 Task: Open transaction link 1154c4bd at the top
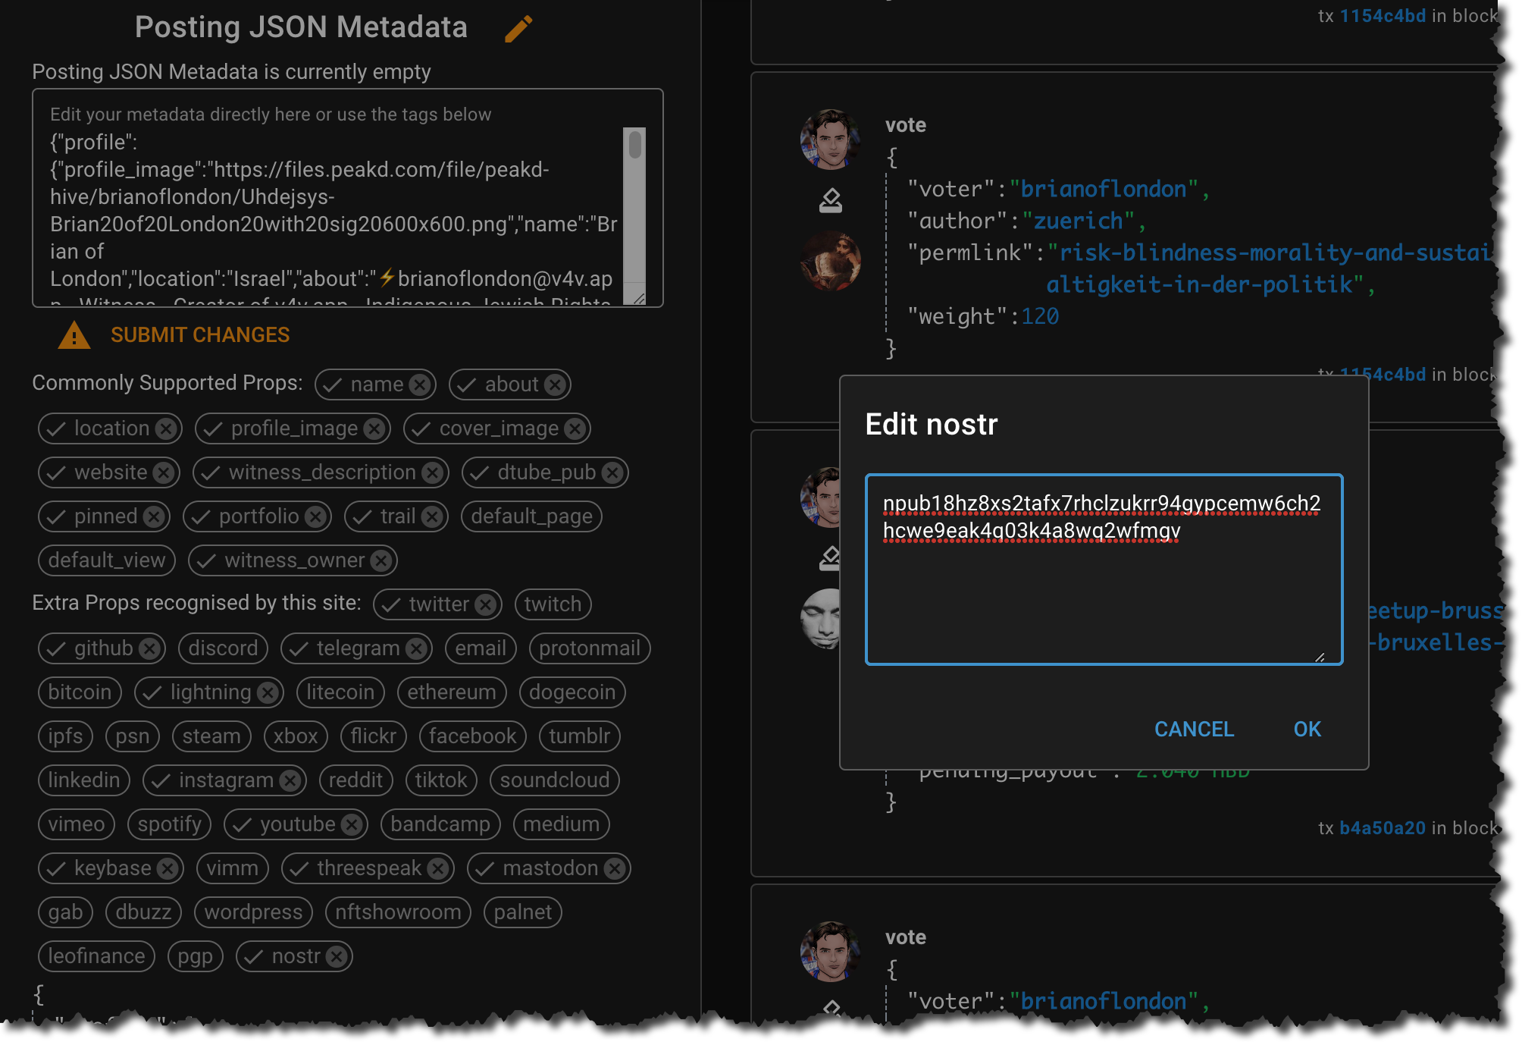coord(1383,16)
